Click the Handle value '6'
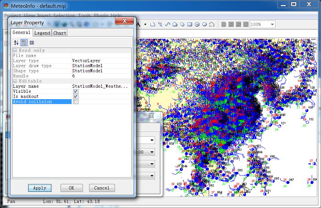The image size is (321, 208). tap(73, 76)
